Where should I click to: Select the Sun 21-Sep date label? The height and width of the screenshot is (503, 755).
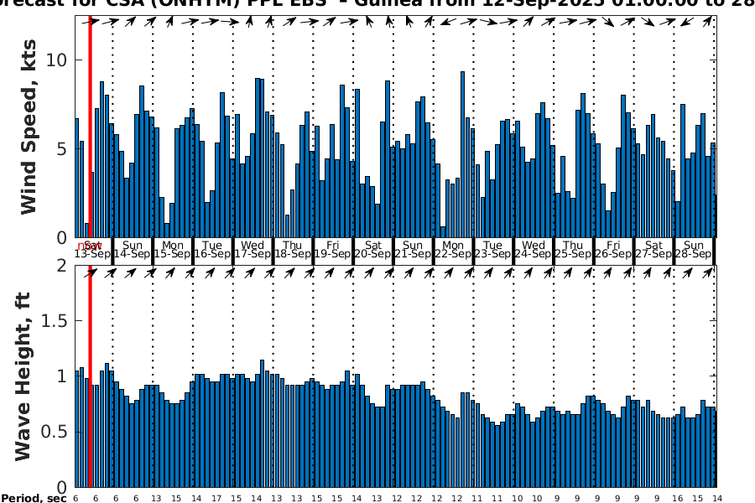[x=413, y=250]
